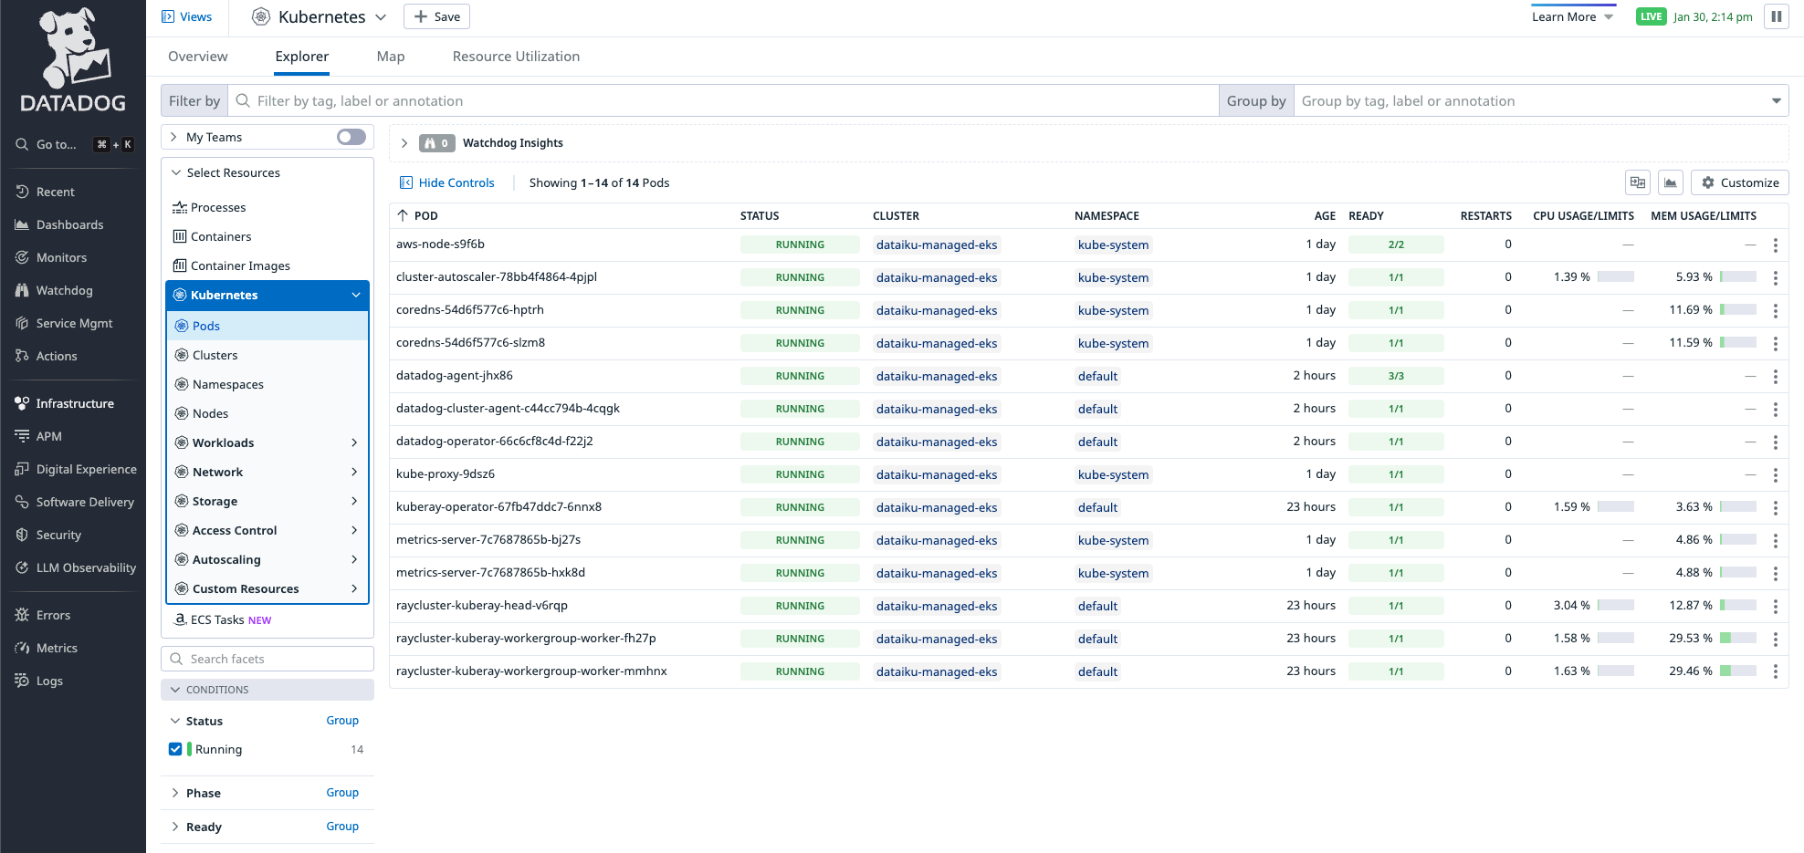
Task: Click the graph view icon next to Customize
Action: click(x=1671, y=182)
